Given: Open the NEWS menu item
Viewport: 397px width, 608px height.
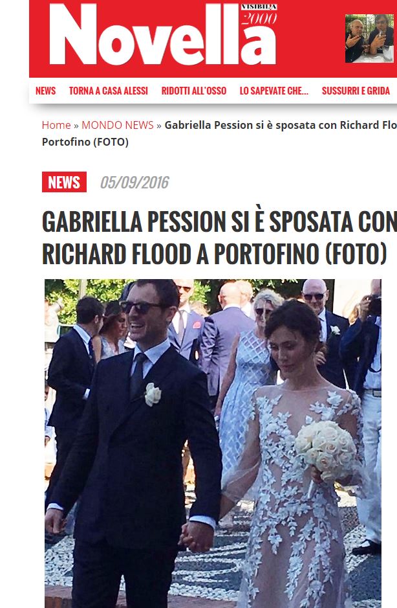Looking at the screenshot, I should [x=46, y=91].
